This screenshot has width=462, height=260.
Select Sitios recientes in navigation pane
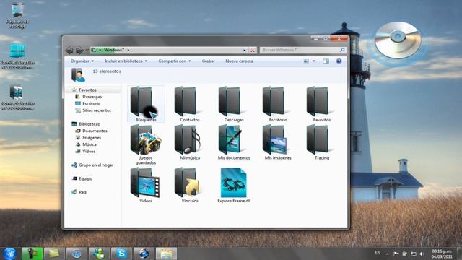tap(96, 110)
